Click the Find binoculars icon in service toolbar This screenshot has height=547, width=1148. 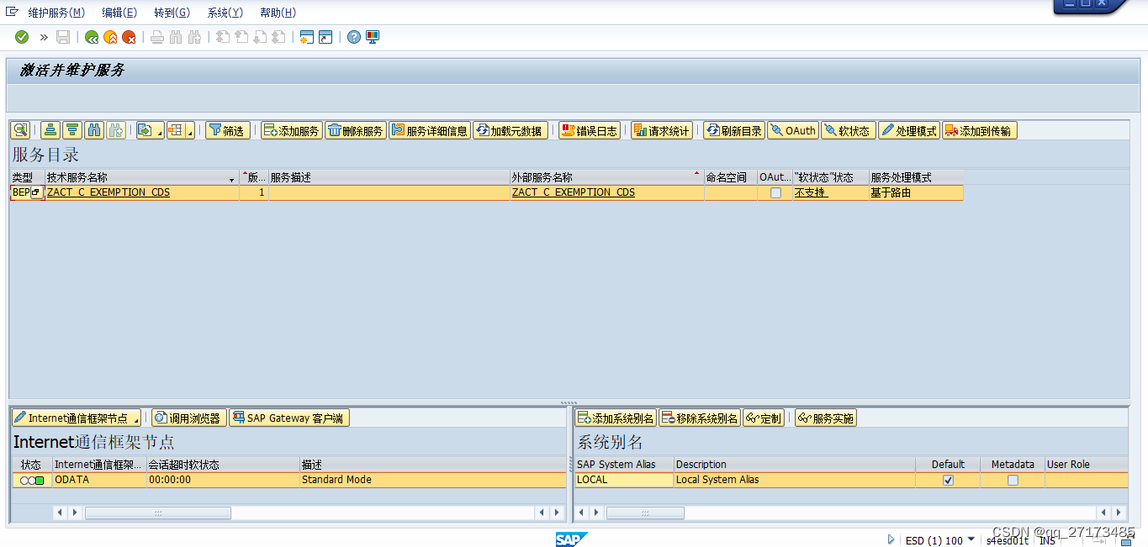(94, 130)
